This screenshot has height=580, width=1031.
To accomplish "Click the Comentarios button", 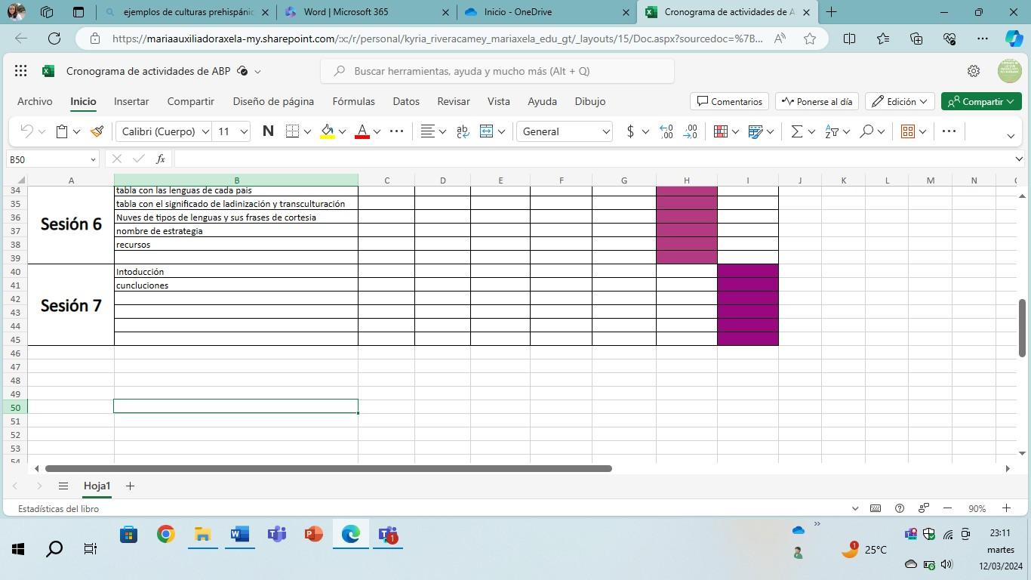I will pyautogui.click(x=729, y=101).
